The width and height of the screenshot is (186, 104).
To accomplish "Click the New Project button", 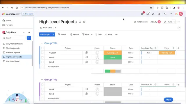I will (45, 35).
